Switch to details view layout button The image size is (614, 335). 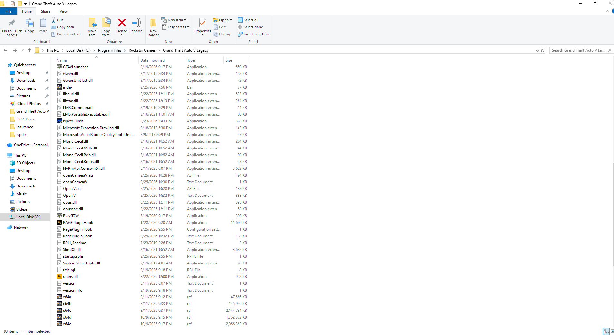tap(606, 331)
